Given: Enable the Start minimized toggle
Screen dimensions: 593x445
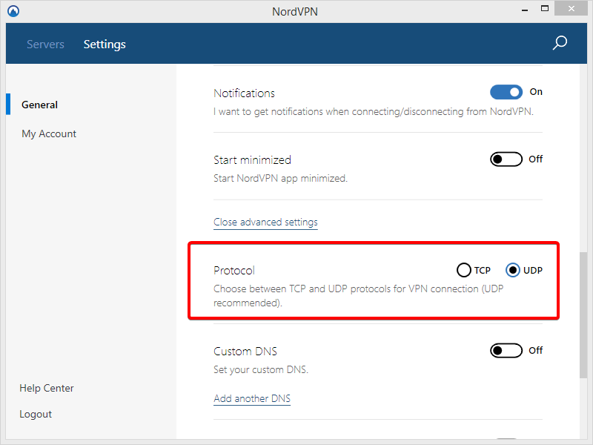Looking at the screenshot, I should [506, 159].
